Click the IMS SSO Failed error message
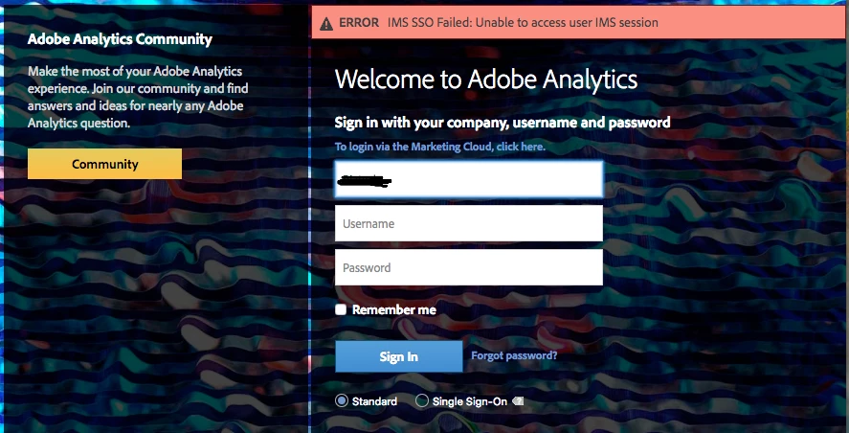 (x=523, y=23)
